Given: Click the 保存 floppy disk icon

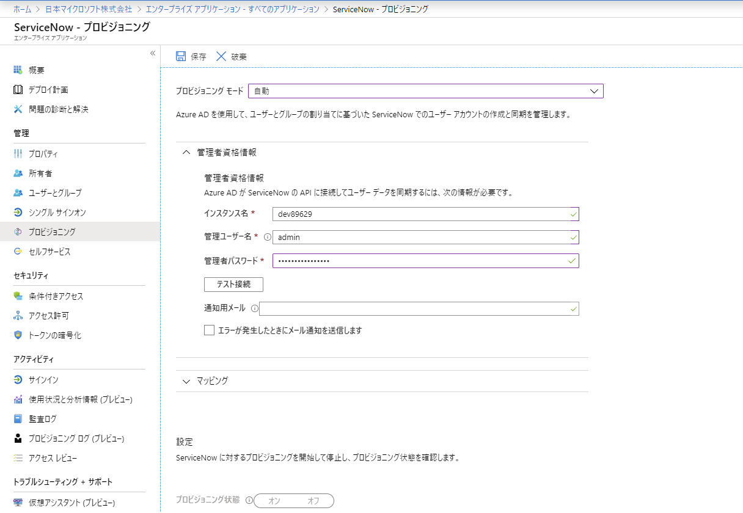Looking at the screenshot, I should pyautogui.click(x=181, y=56).
